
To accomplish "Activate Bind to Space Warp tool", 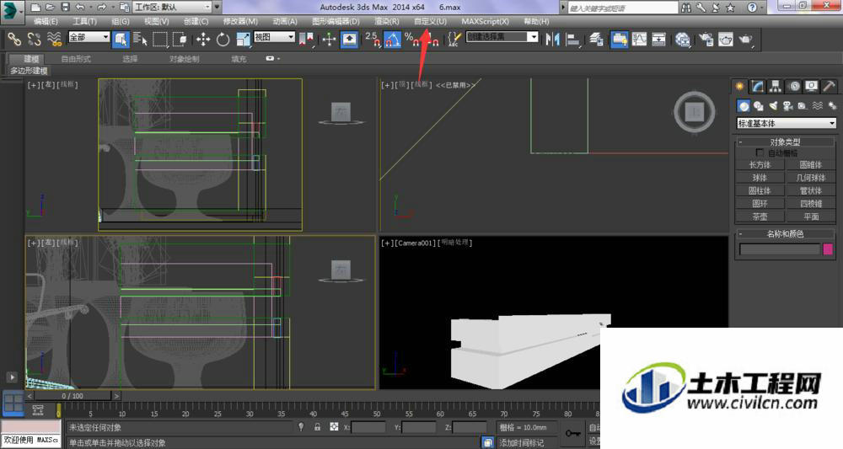I will pyautogui.click(x=54, y=39).
